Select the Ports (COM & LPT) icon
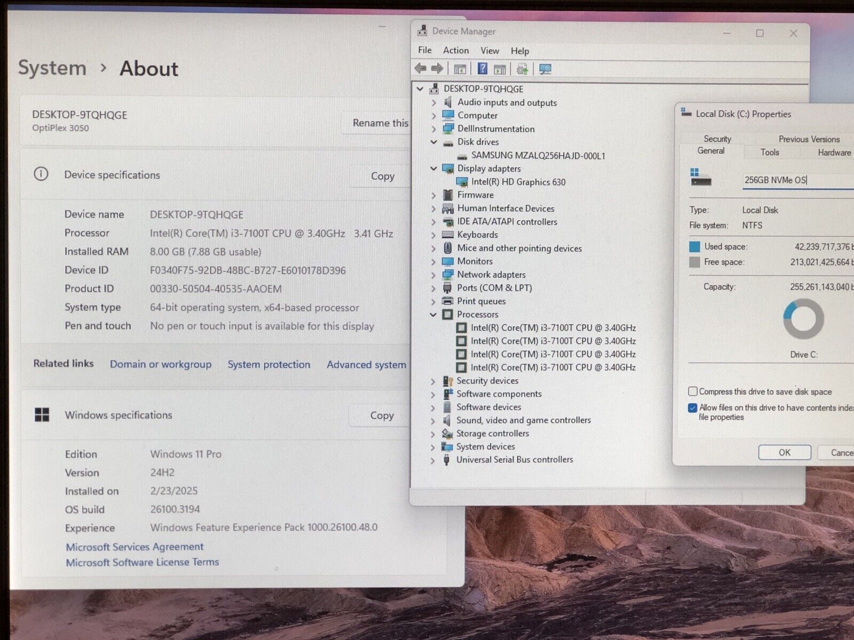Viewport: 854px width, 640px height. [x=447, y=288]
